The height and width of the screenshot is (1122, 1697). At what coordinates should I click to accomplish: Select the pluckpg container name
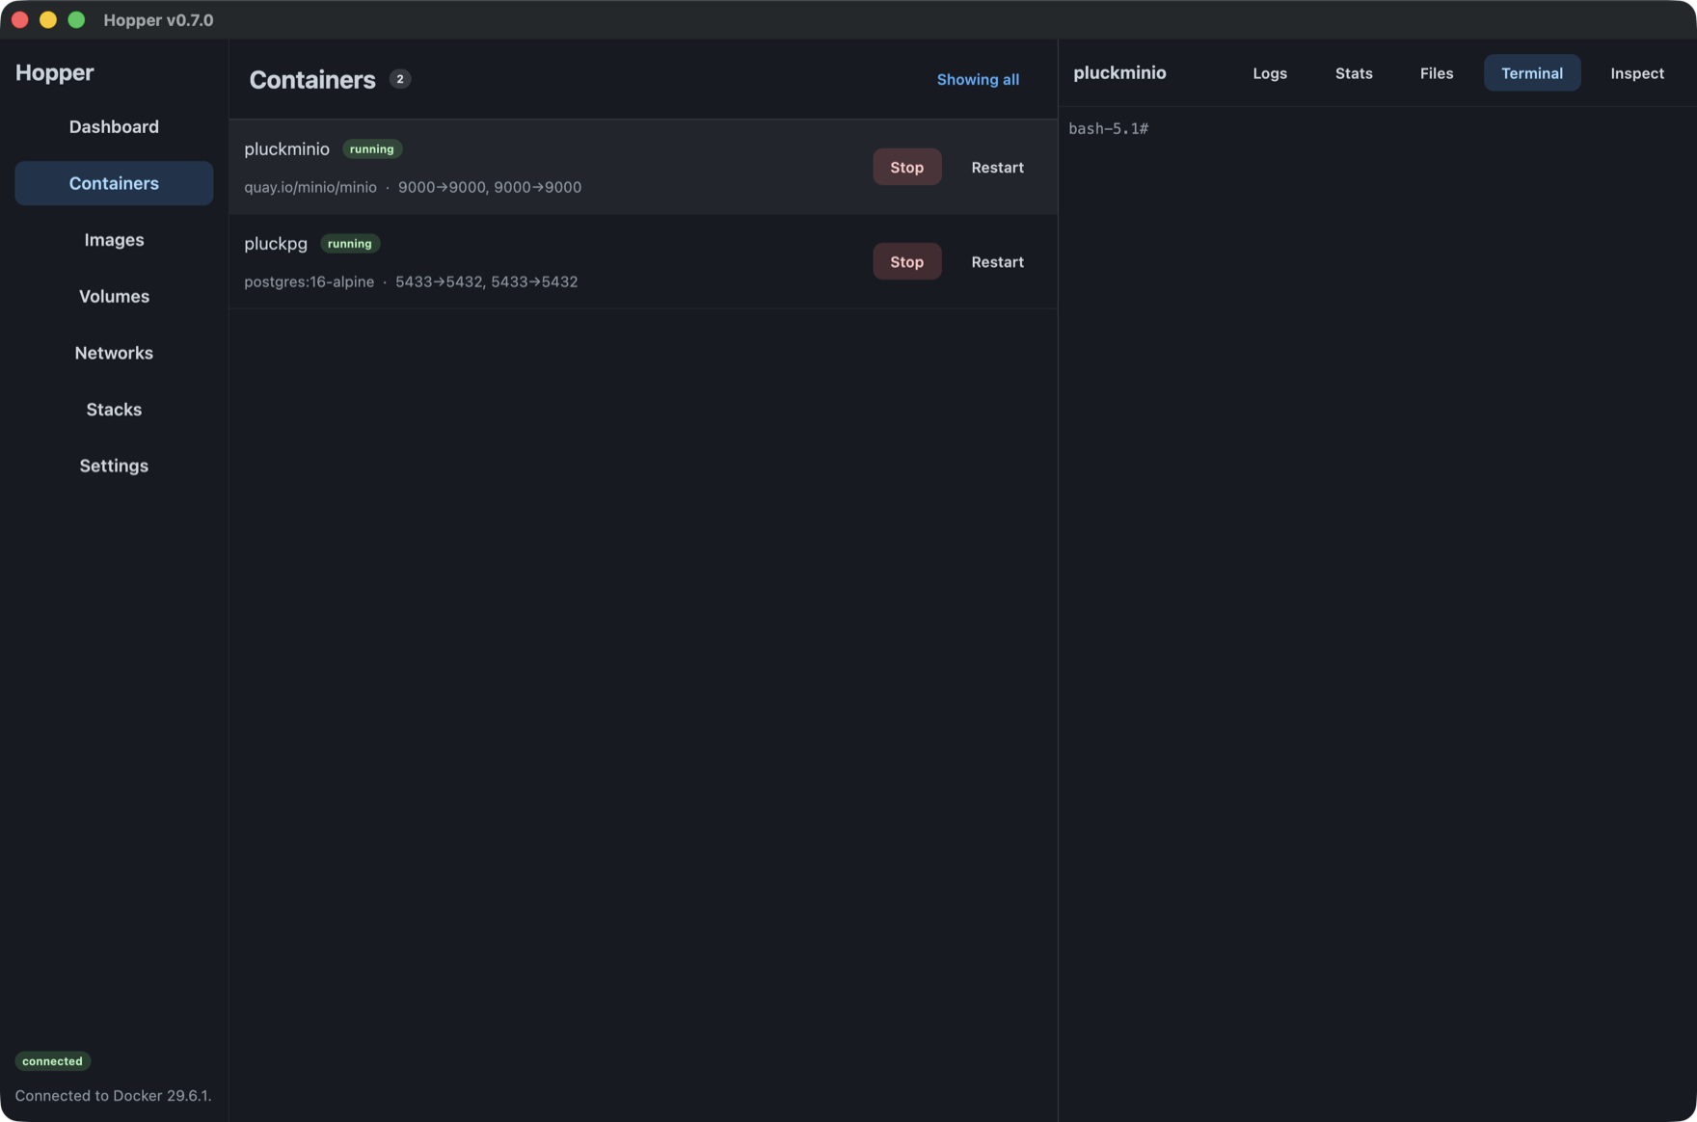tap(276, 244)
